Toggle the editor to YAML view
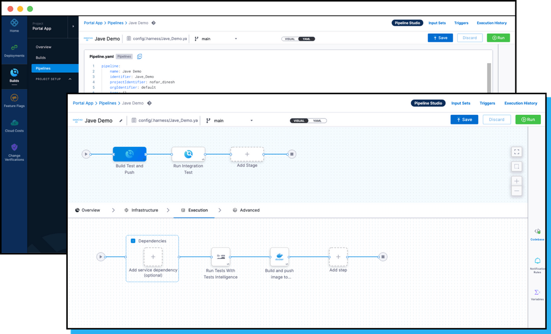This screenshot has height=334, width=551. 317,120
